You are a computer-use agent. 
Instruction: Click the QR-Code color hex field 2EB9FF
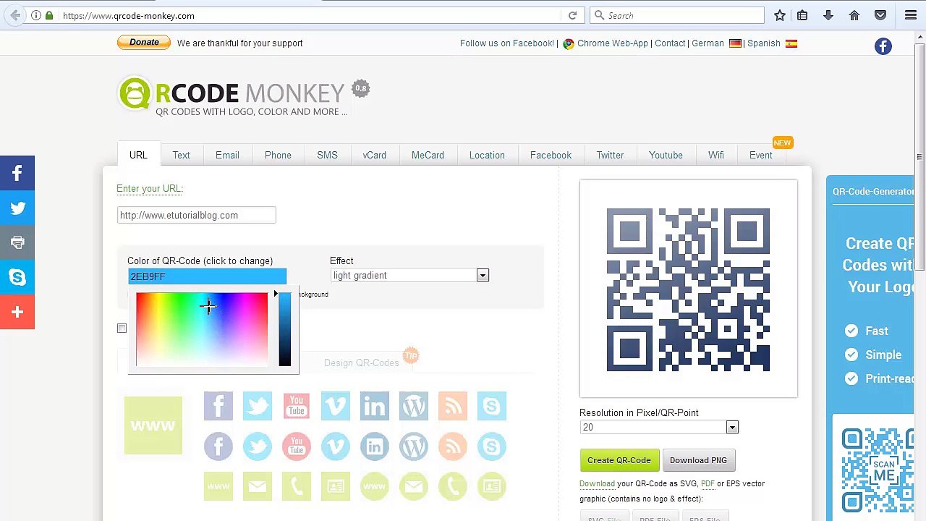[207, 276]
